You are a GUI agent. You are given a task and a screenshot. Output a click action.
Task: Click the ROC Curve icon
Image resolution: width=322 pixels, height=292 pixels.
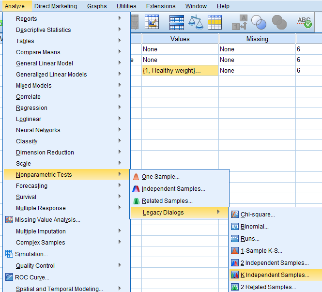[9, 277]
